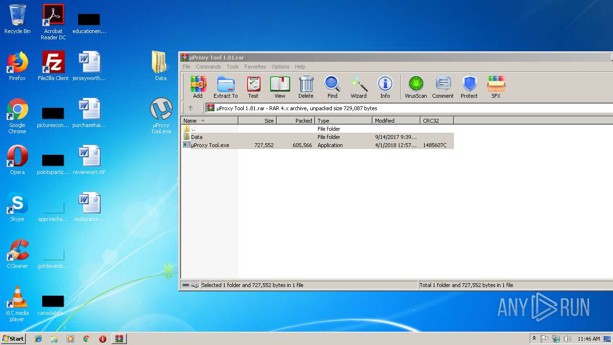The height and width of the screenshot is (345, 613).
Task: Select the reviewsort.rtf document icon
Action: tap(89, 160)
